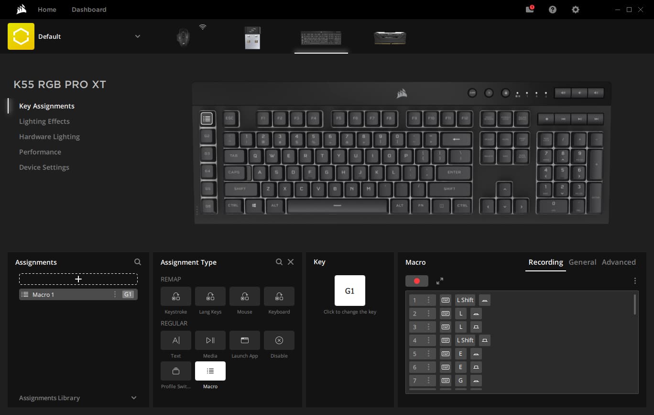The width and height of the screenshot is (654, 415).
Task: Open Key Assignments section
Action: 47,106
